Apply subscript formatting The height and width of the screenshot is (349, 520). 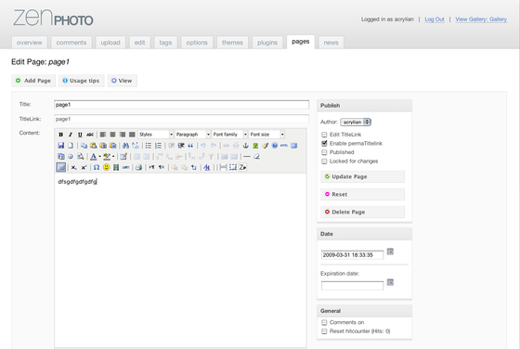pyautogui.click(x=74, y=167)
